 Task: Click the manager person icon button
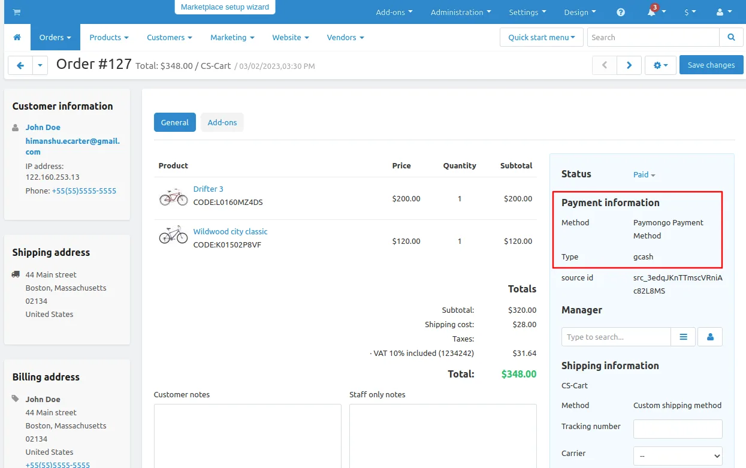[710, 337]
